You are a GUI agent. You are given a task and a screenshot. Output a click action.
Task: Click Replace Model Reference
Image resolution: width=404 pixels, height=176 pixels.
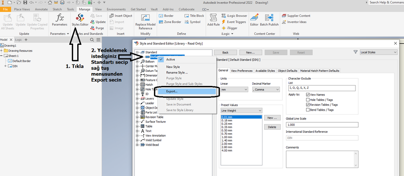tap(145, 22)
